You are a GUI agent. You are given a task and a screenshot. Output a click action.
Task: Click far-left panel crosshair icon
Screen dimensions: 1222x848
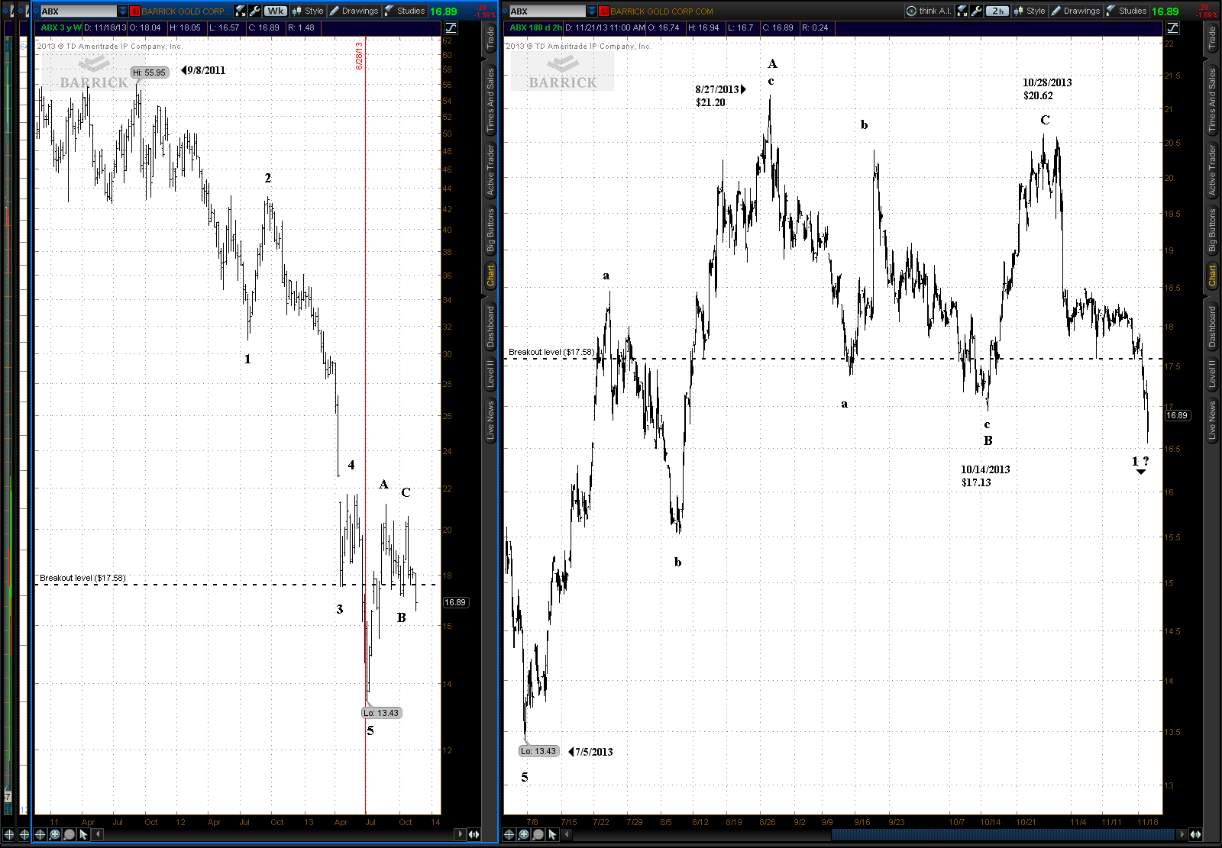point(9,834)
